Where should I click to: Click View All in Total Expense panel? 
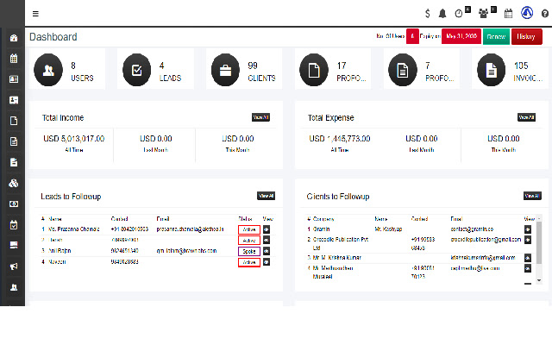tap(526, 117)
